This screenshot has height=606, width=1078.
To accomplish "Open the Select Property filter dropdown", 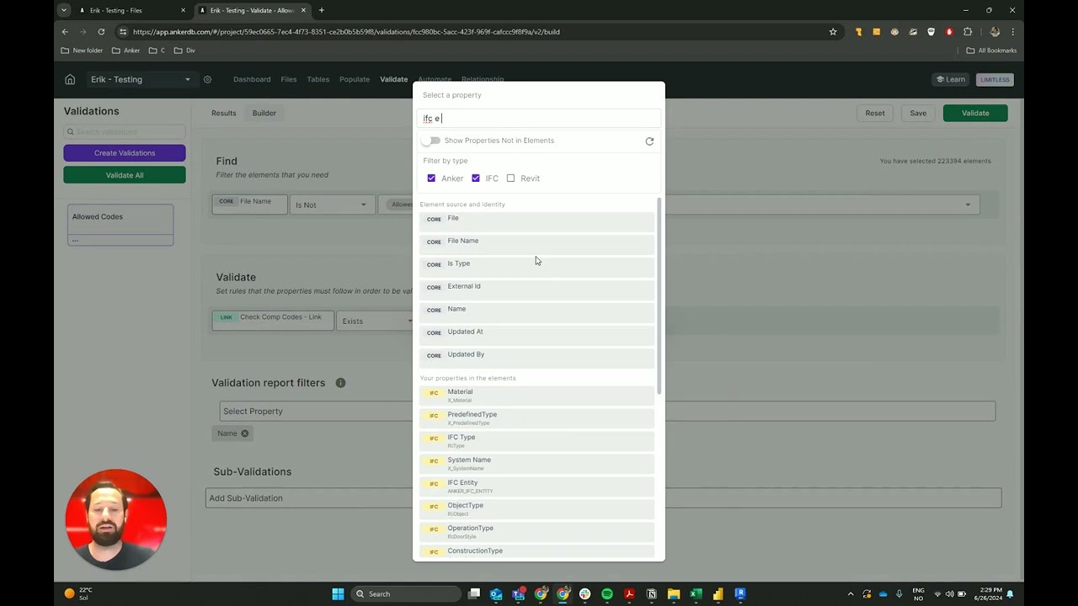I will [607, 412].
